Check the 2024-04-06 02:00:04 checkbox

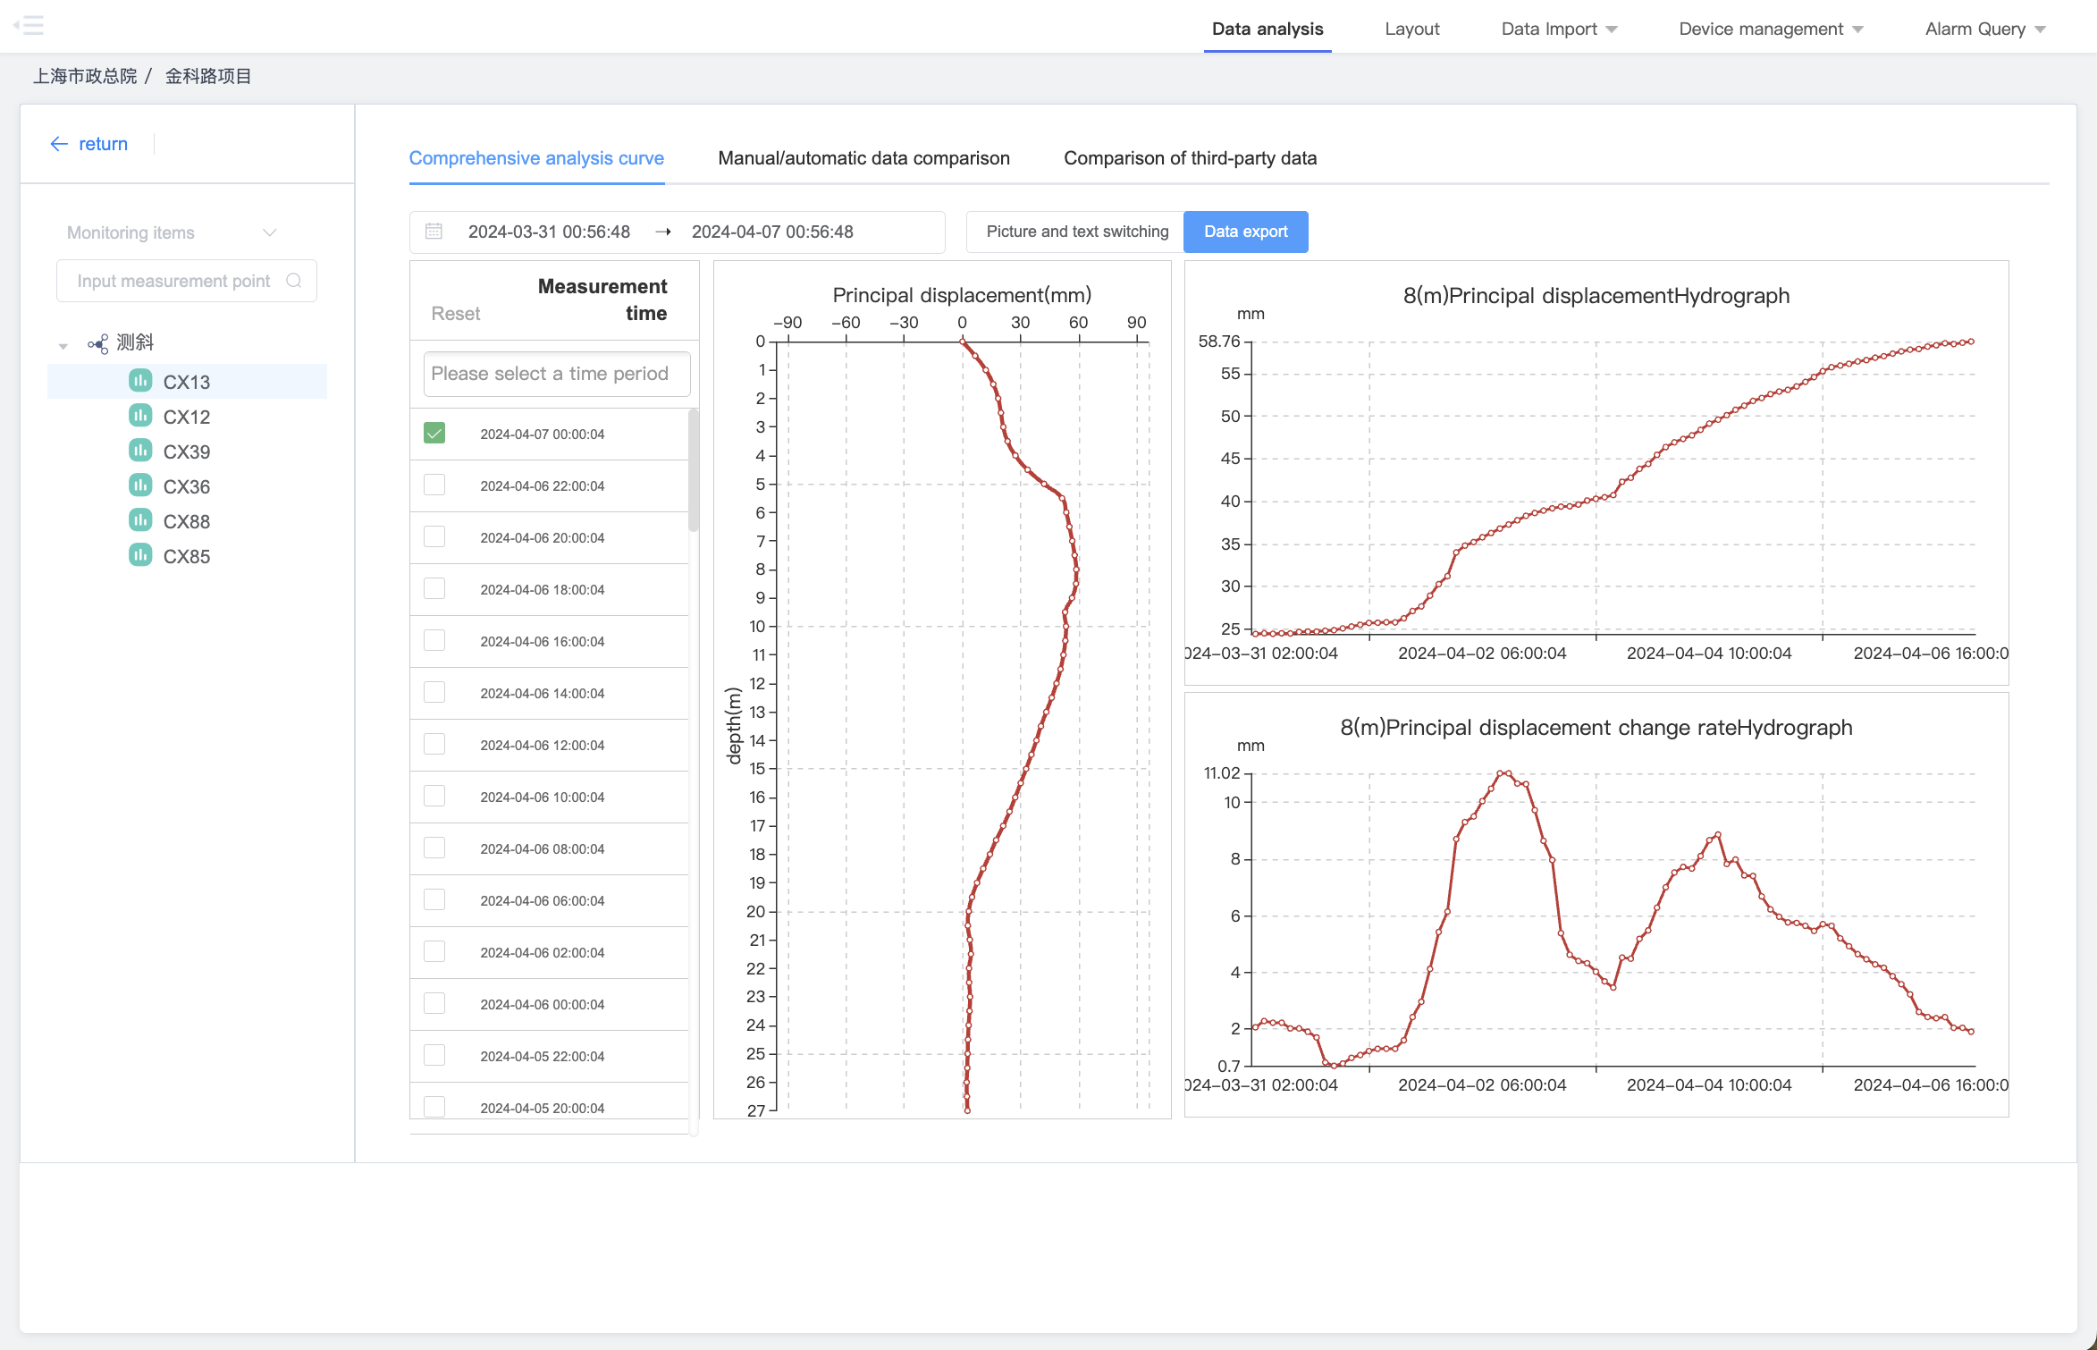click(434, 952)
